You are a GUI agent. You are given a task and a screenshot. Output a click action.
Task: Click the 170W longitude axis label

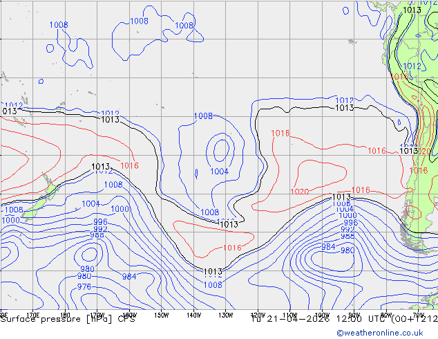[97, 315]
